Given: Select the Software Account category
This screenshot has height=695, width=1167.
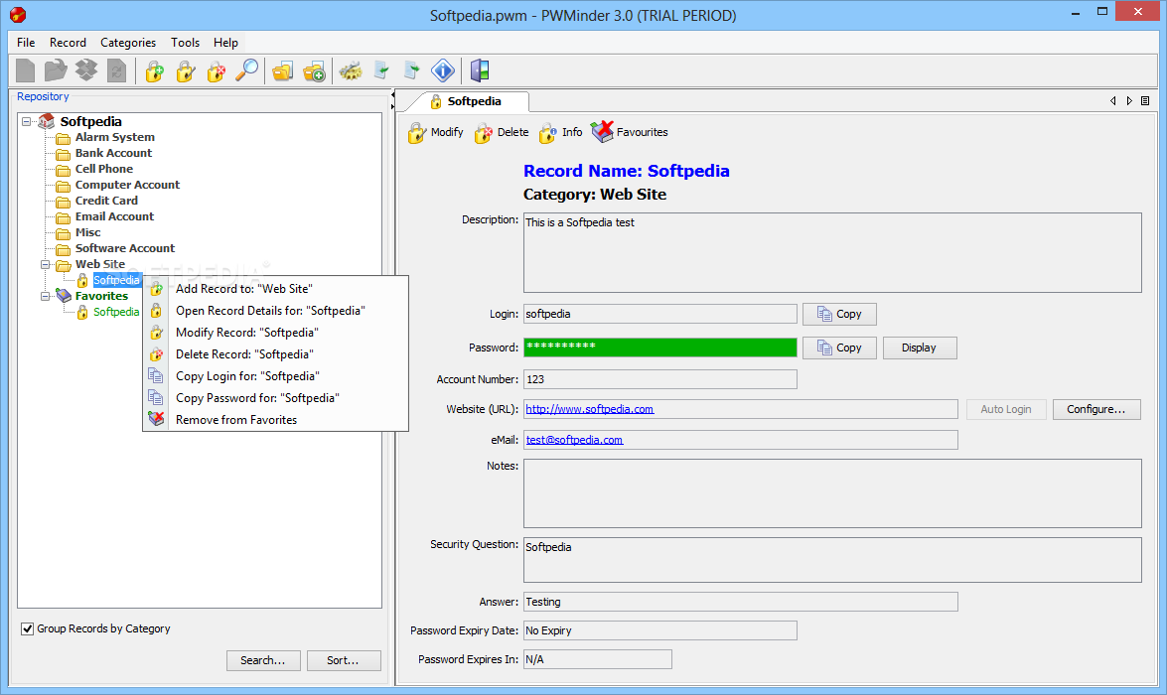Looking at the screenshot, I should pyautogui.click(x=125, y=248).
